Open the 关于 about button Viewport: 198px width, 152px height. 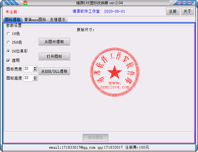pos(187,11)
